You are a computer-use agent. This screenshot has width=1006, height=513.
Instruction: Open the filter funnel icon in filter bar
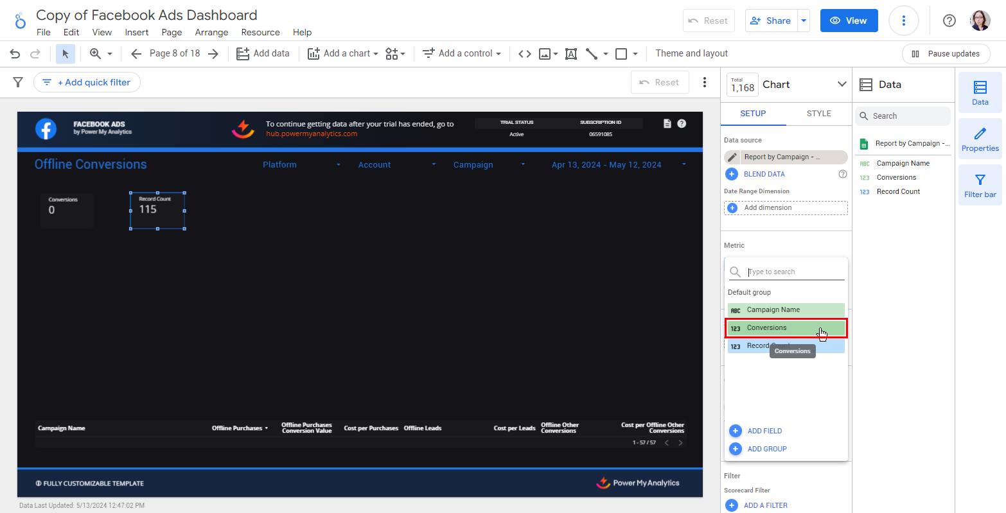click(18, 82)
